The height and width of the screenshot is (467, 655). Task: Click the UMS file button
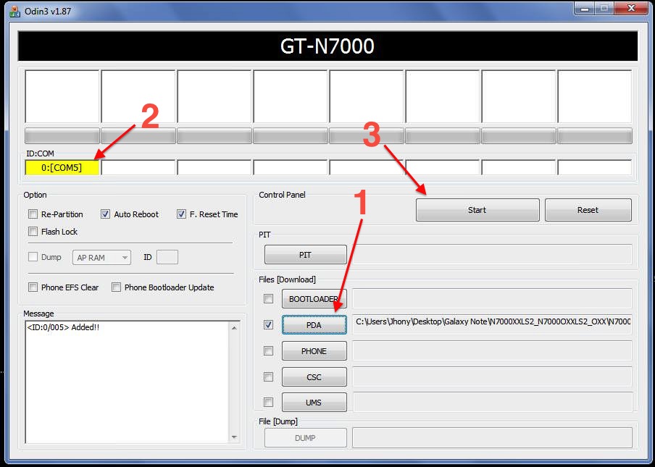point(313,403)
